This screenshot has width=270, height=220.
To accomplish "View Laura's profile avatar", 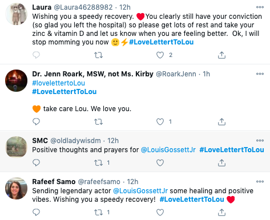I will (x=16, y=14).
